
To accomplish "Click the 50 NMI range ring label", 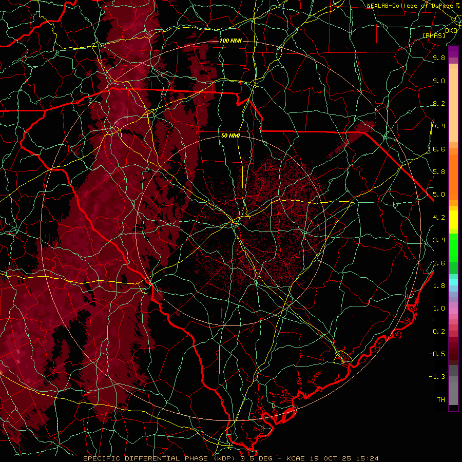I will 230,136.
